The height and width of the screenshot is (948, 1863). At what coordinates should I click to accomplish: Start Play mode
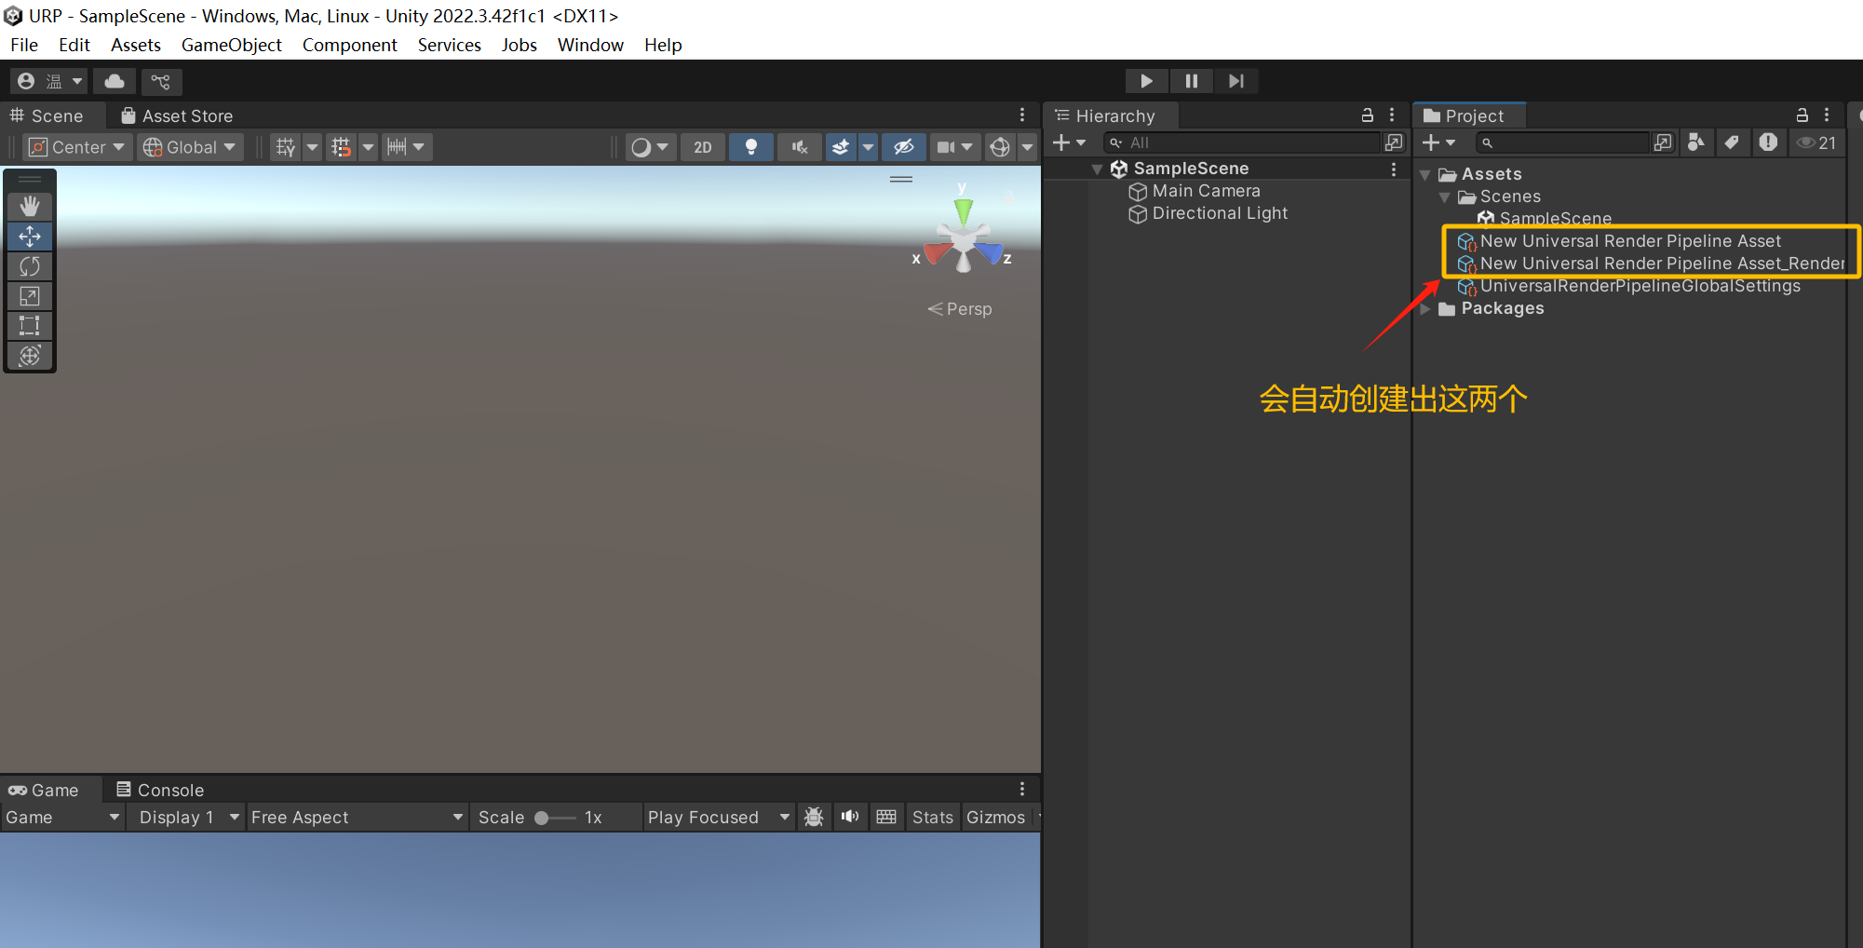1146,81
